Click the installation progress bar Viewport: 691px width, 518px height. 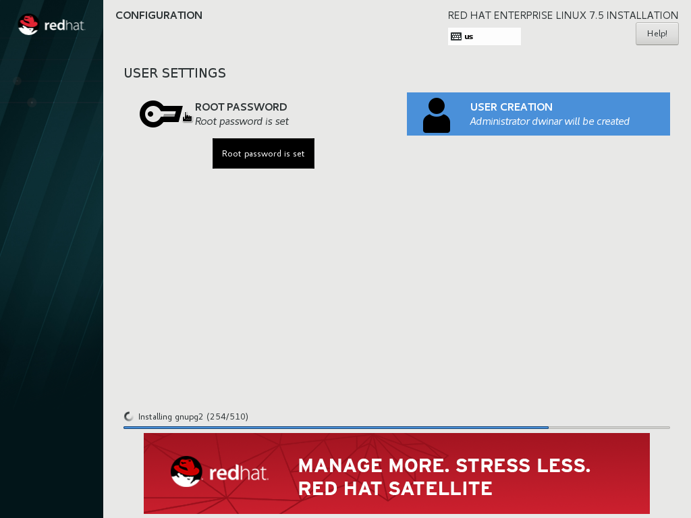click(397, 427)
